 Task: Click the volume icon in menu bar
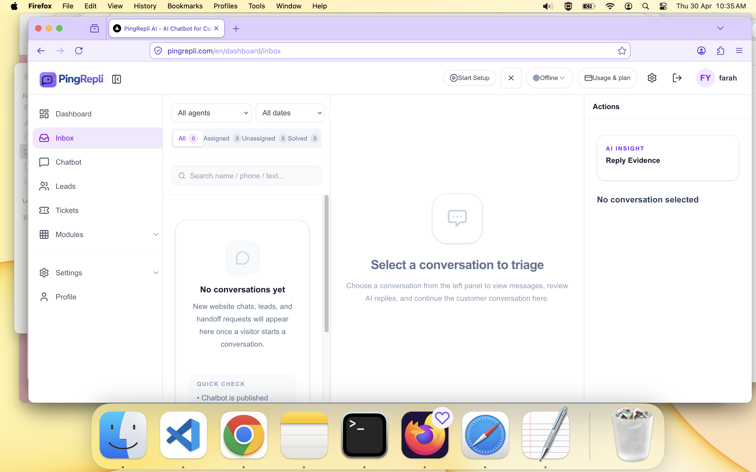click(548, 6)
